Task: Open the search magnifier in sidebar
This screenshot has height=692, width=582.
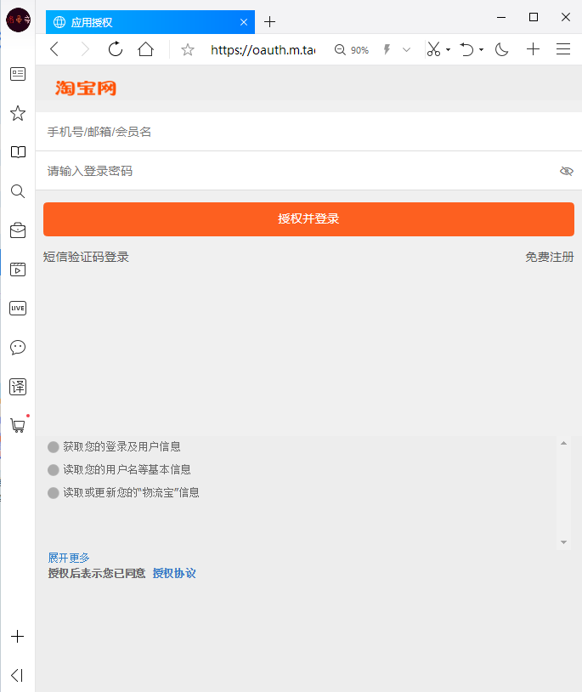Action: click(18, 191)
